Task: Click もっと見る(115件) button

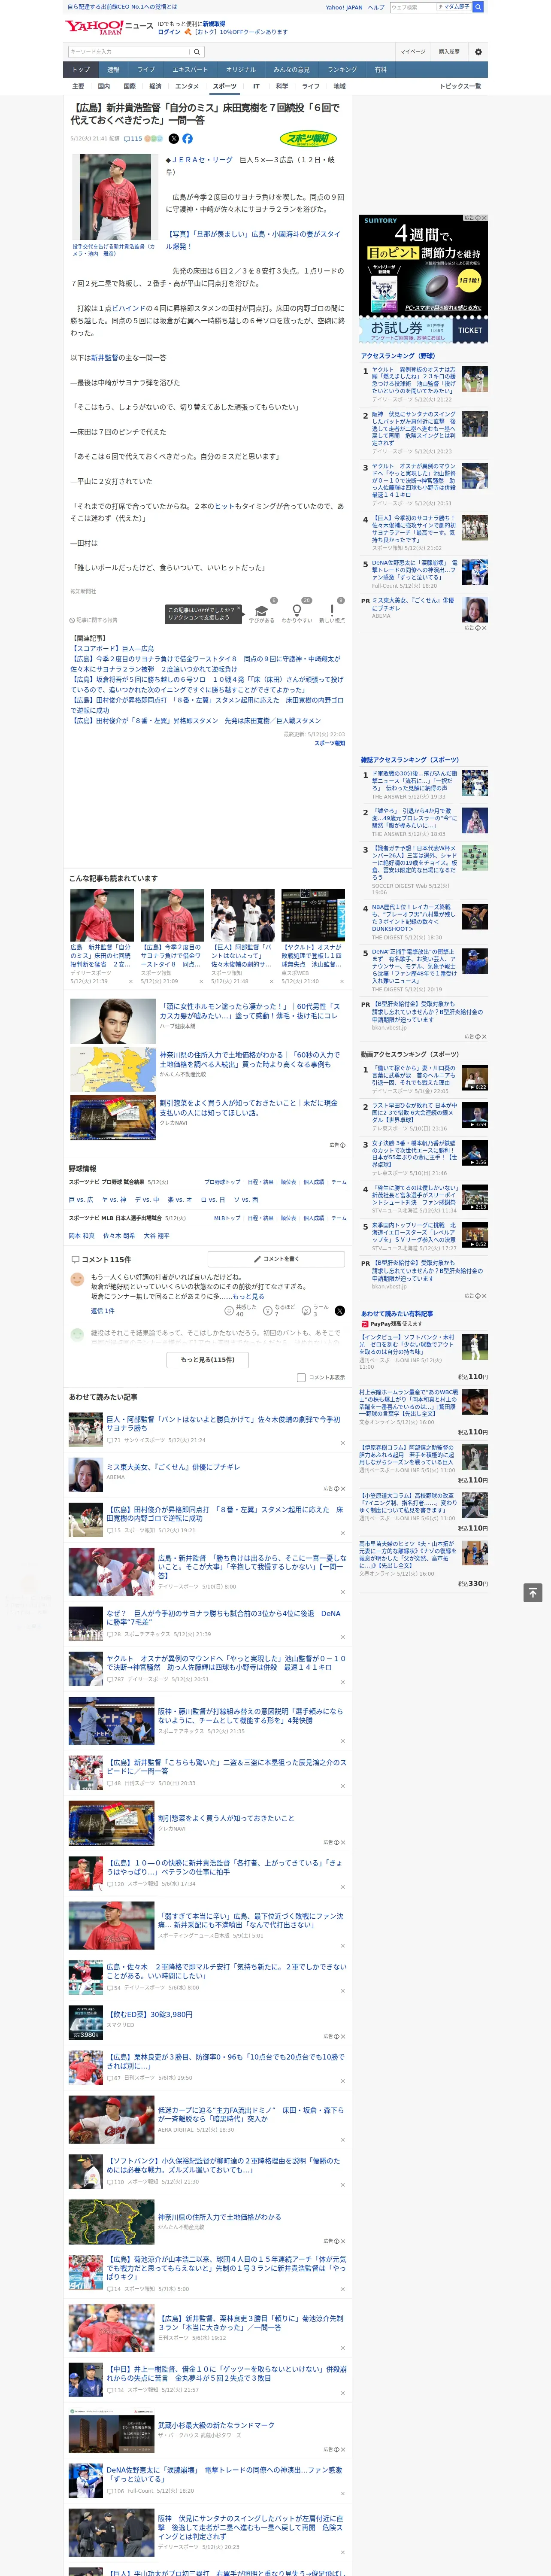Action: [x=208, y=1360]
